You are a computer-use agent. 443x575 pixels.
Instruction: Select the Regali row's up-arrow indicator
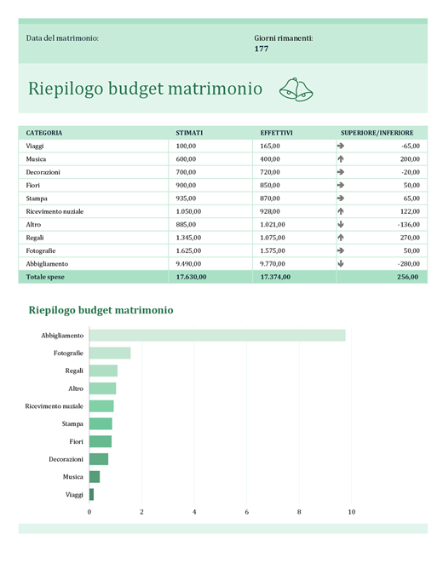pos(341,238)
